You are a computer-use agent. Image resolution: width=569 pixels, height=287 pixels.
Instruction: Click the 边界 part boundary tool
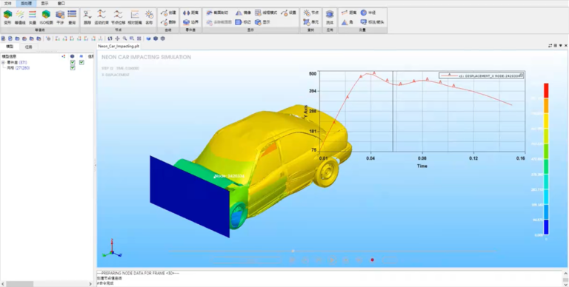pos(190,21)
